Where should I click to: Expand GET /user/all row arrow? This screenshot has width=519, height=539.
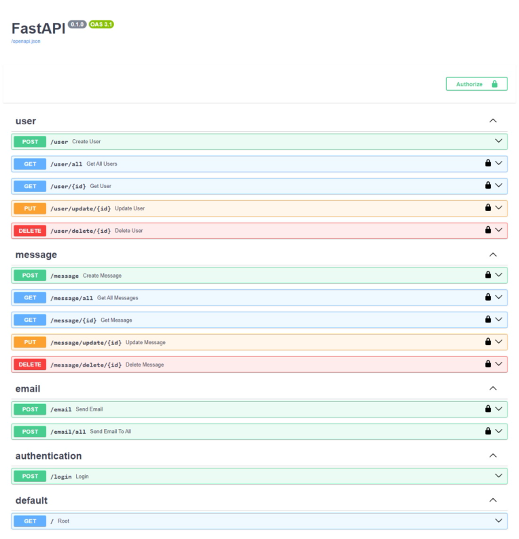(x=499, y=164)
